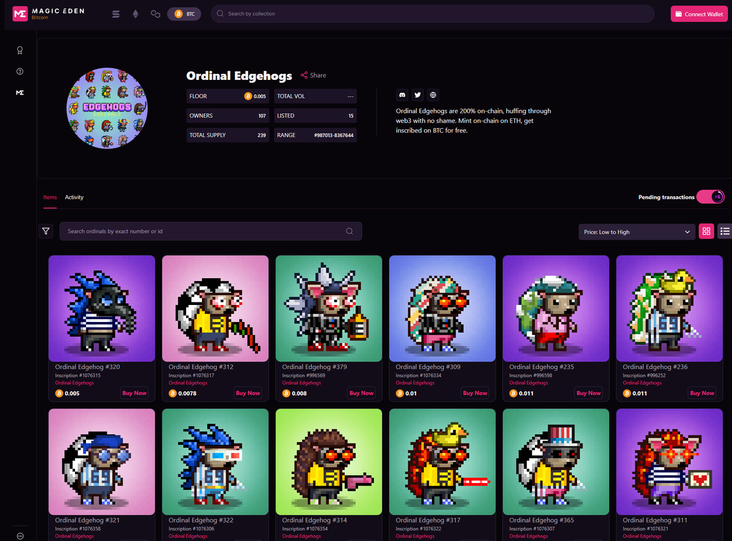Buy Now Ordinal Edgehog #235
The image size is (732, 541).
click(x=588, y=393)
